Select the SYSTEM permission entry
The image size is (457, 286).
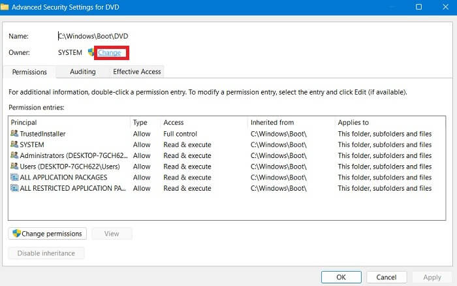[x=227, y=144]
